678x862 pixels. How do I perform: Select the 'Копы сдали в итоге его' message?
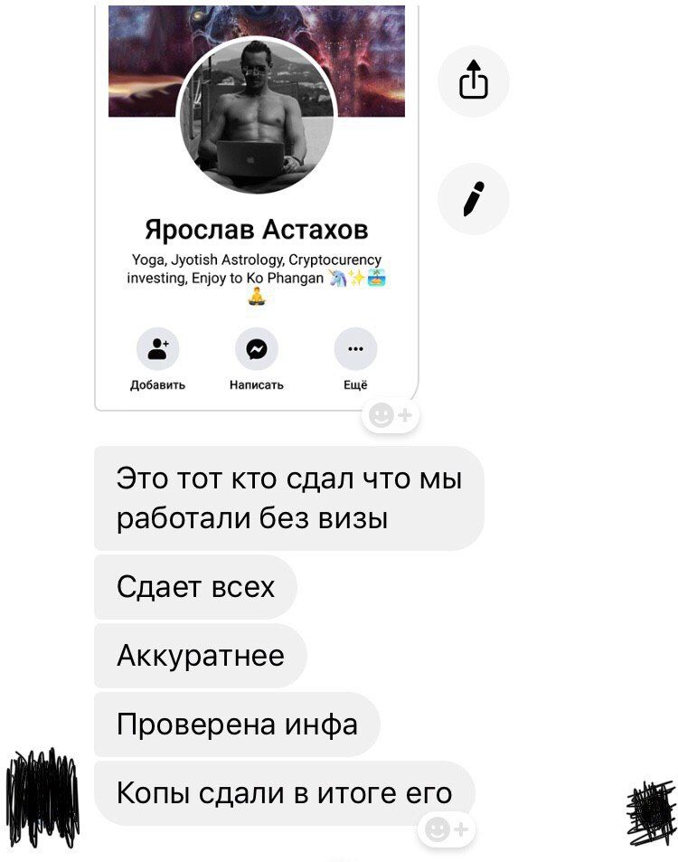tap(285, 792)
